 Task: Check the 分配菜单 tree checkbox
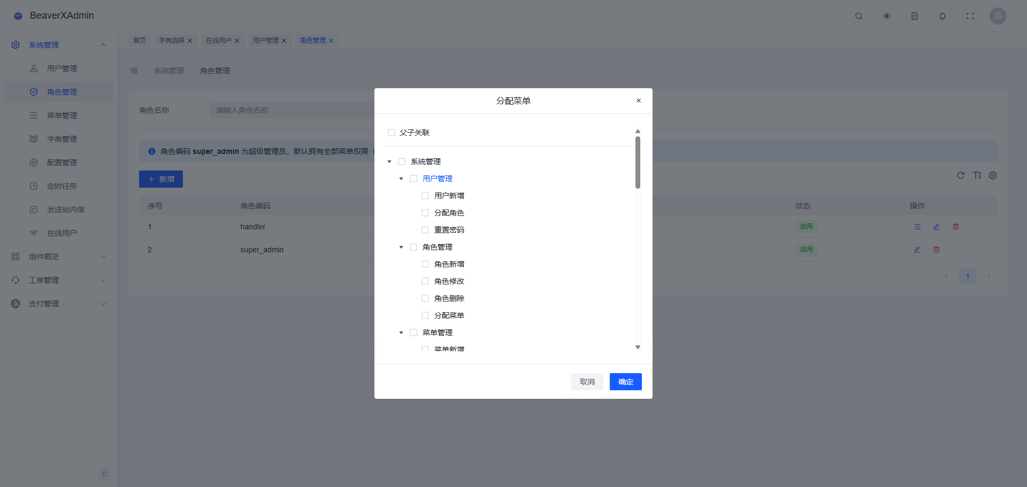(x=425, y=315)
